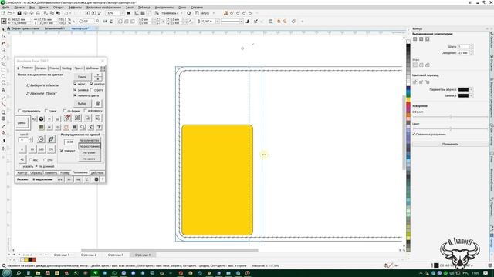Image resolution: width=494 pixels, height=277 pixels.
Task: Click the grid icon at Woodman Panel tabs end
Action: (103, 68)
